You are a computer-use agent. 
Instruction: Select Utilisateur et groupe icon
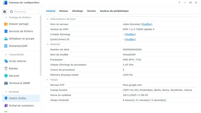[x=6, y=39]
